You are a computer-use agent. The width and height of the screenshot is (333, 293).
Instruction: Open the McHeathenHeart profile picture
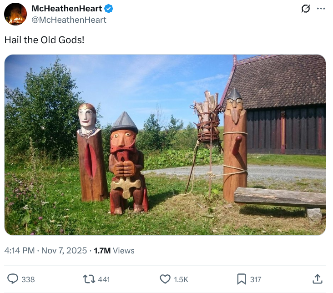click(15, 14)
